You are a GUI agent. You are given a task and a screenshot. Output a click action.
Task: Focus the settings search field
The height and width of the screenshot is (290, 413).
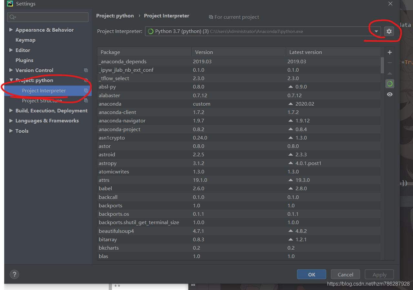pos(48,17)
